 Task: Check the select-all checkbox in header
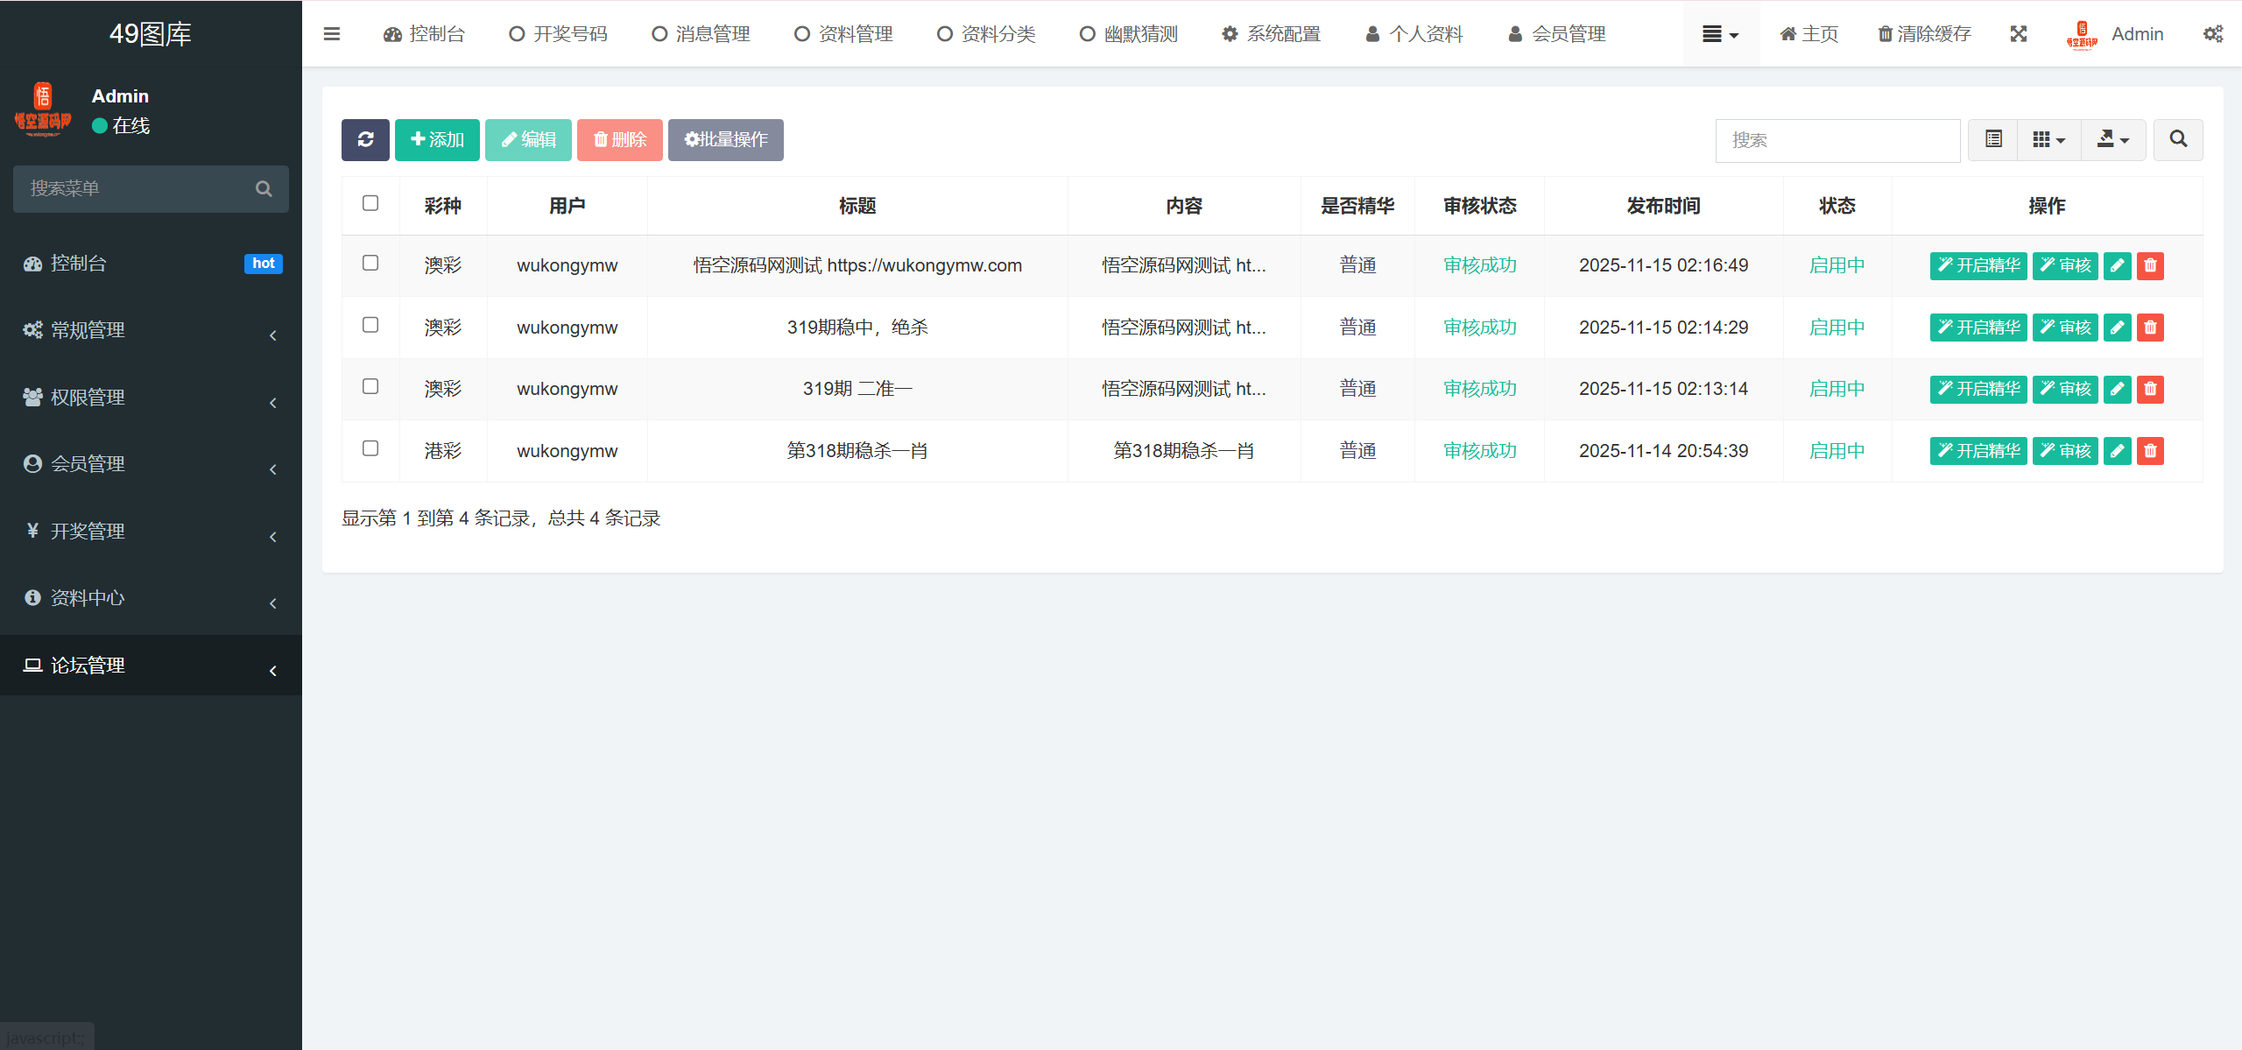click(x=370, y=203)
